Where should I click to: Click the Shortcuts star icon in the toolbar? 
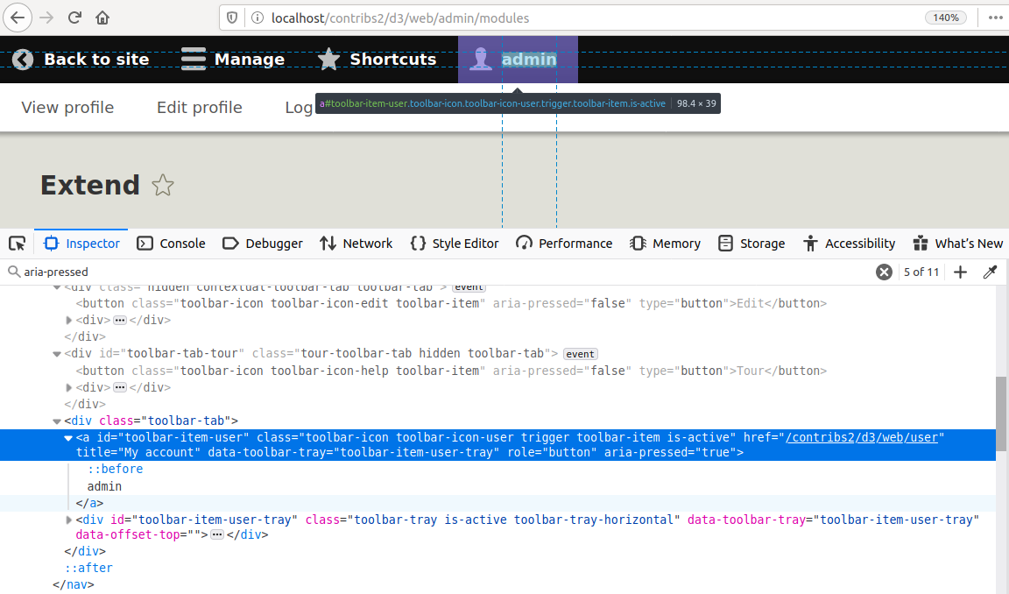click(328, 59)
